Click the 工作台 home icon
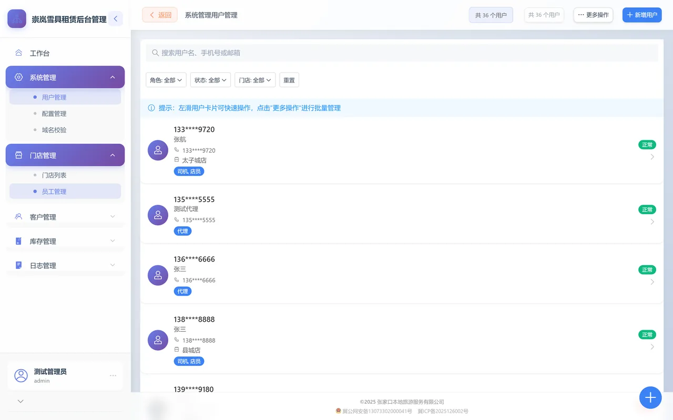The height and width of the screenshot is (420, 673). point(19,53)
